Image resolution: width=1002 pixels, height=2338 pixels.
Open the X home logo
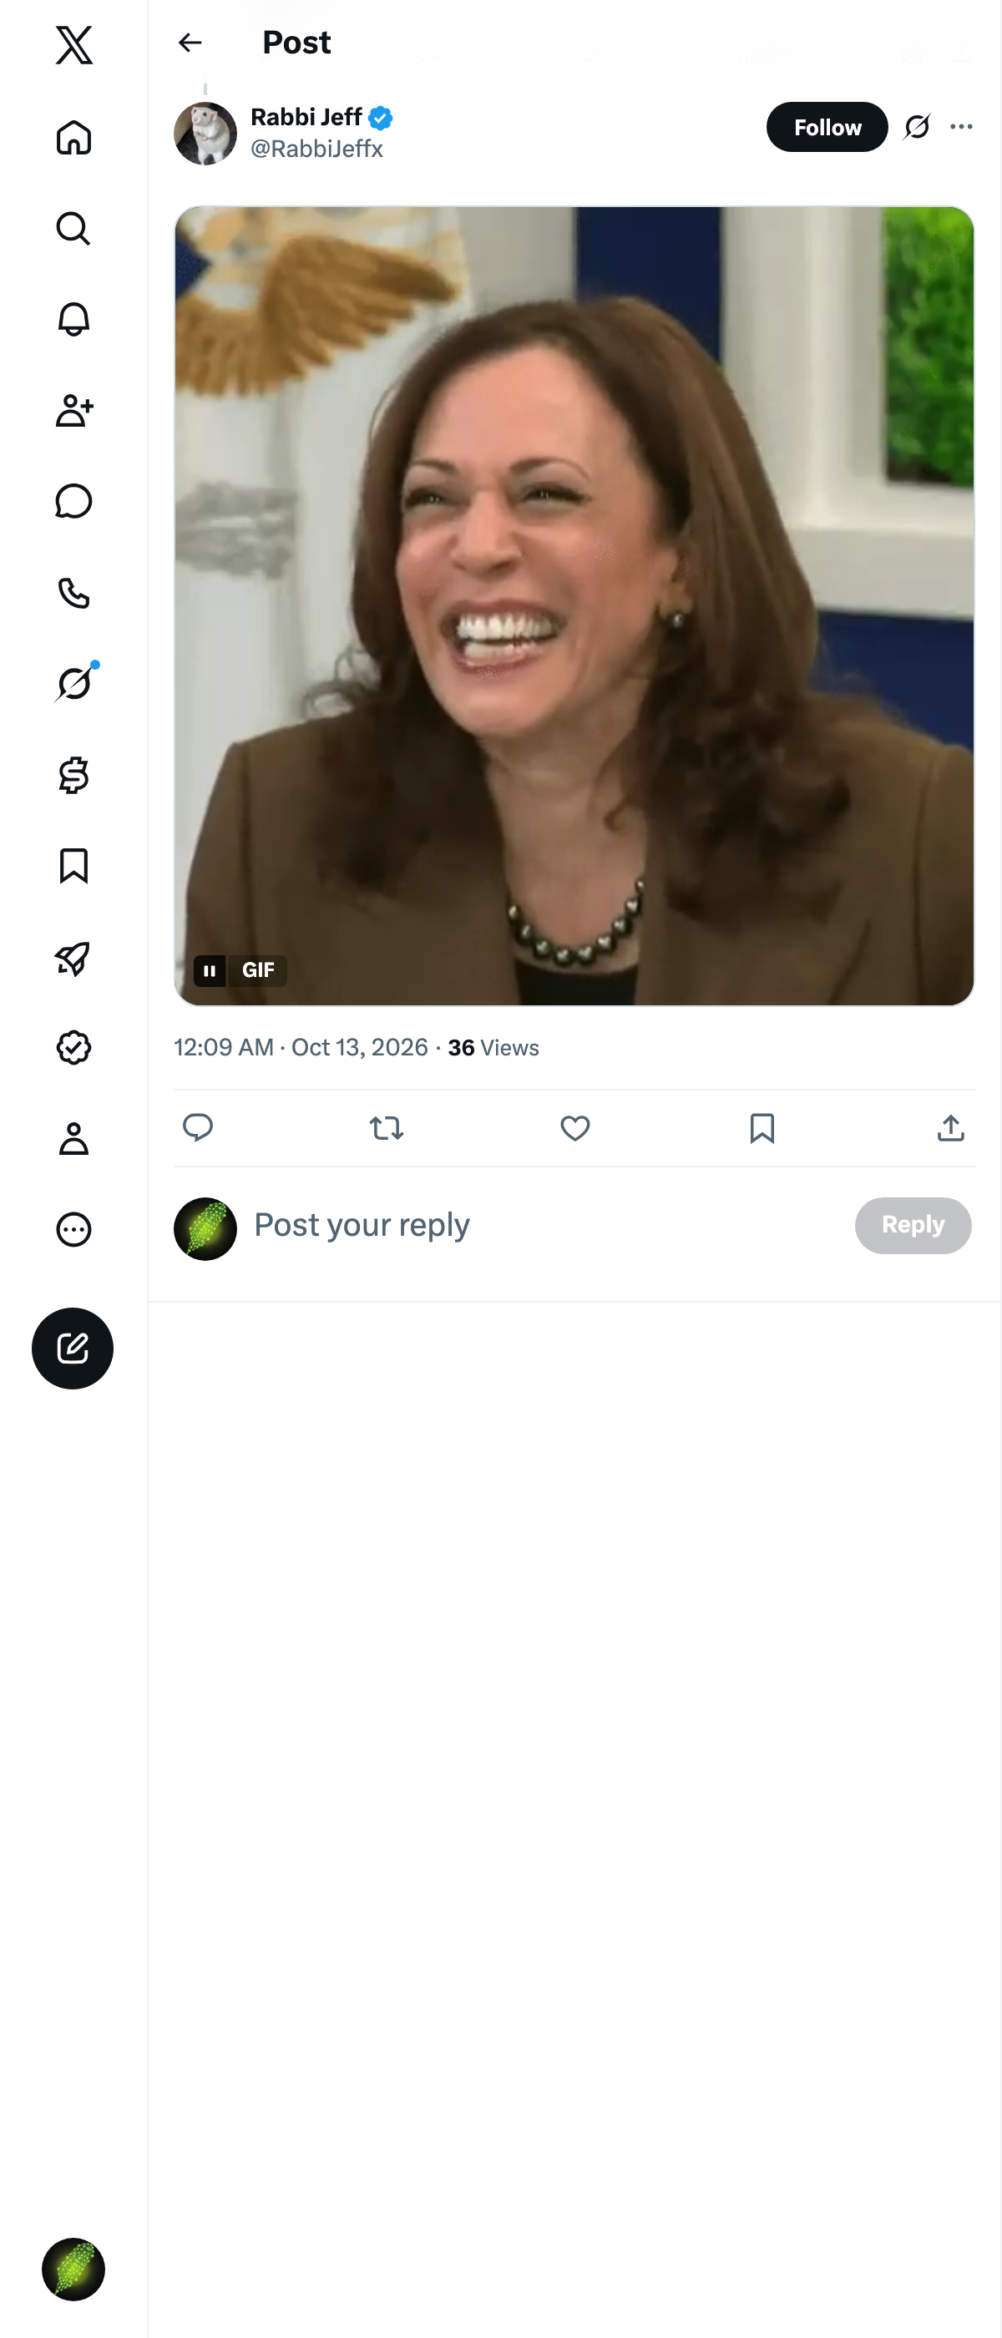point(73,44)
